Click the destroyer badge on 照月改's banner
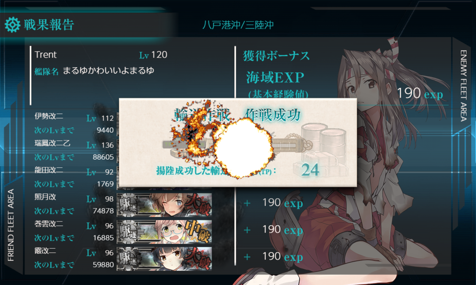The height and width of the screenshot is (285, 476). click(x=127, y=205)
